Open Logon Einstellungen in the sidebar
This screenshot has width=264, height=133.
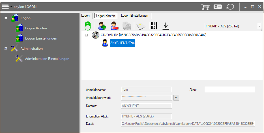[41, 38]
